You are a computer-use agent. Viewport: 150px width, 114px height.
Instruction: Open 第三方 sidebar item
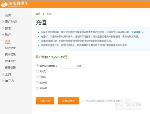point(9,81)
